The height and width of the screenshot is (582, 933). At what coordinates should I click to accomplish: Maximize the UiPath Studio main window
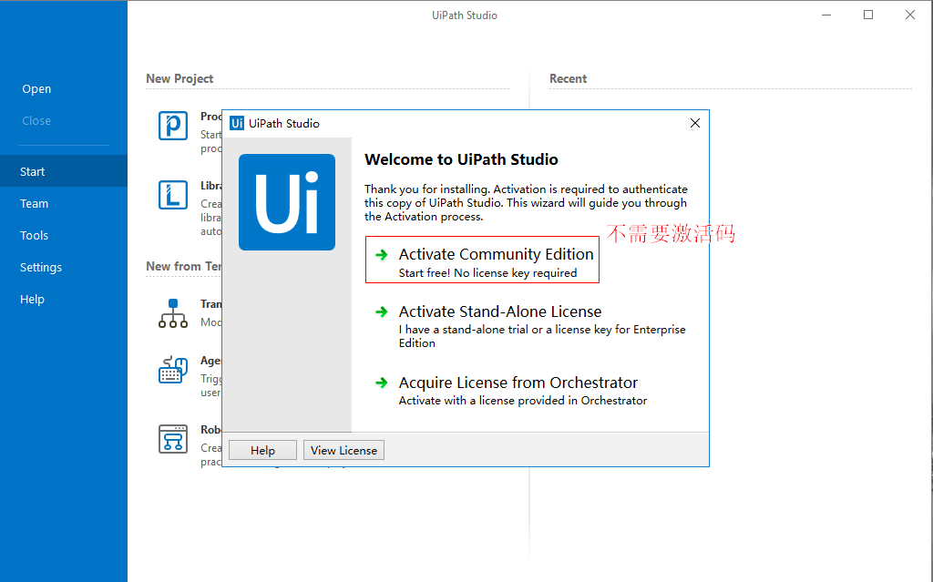pos(868,15)
